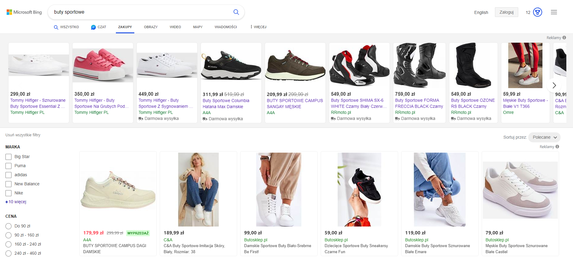Open the pink Tommy Hilfiger sneaker thumbnail
The height and width of the screenshot is (258, 573).
pos(103,64)
